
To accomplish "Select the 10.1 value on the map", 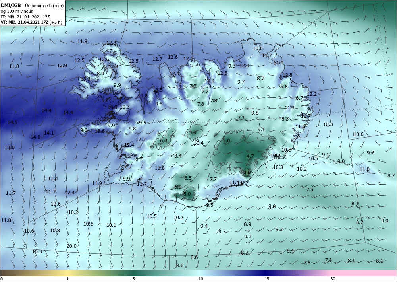I will 111,225.
